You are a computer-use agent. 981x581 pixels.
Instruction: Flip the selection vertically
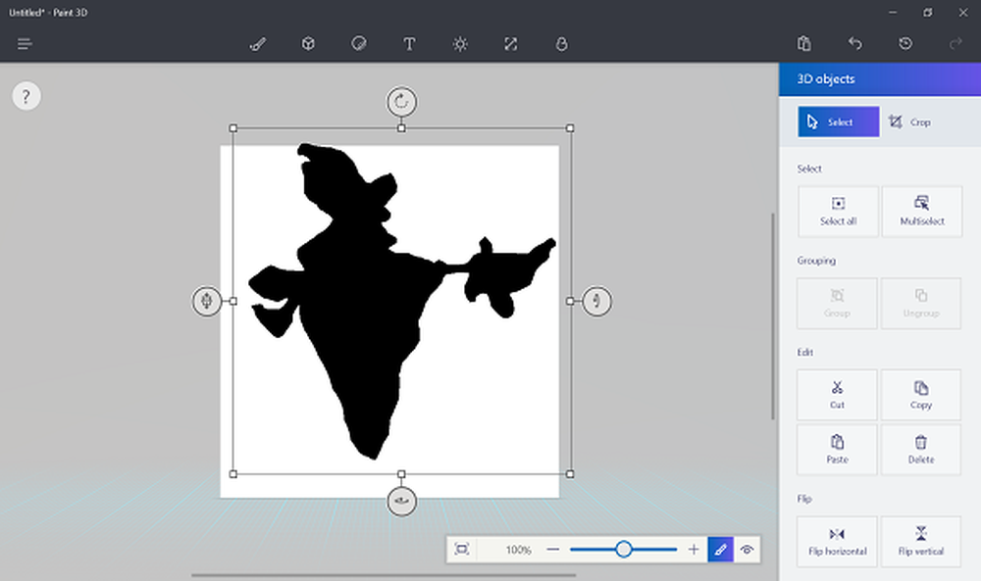click(921, 542)
